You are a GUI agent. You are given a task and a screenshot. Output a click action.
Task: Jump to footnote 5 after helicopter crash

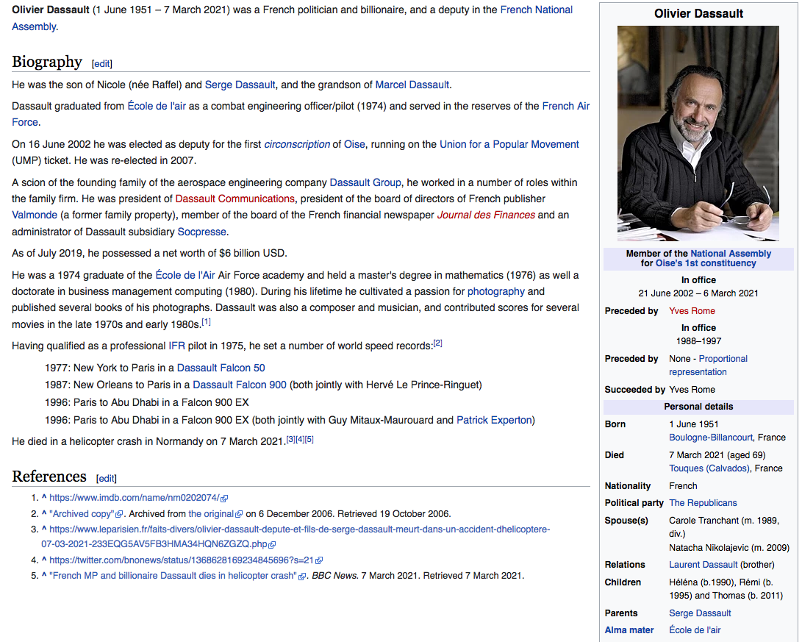(x=309, y=440)
